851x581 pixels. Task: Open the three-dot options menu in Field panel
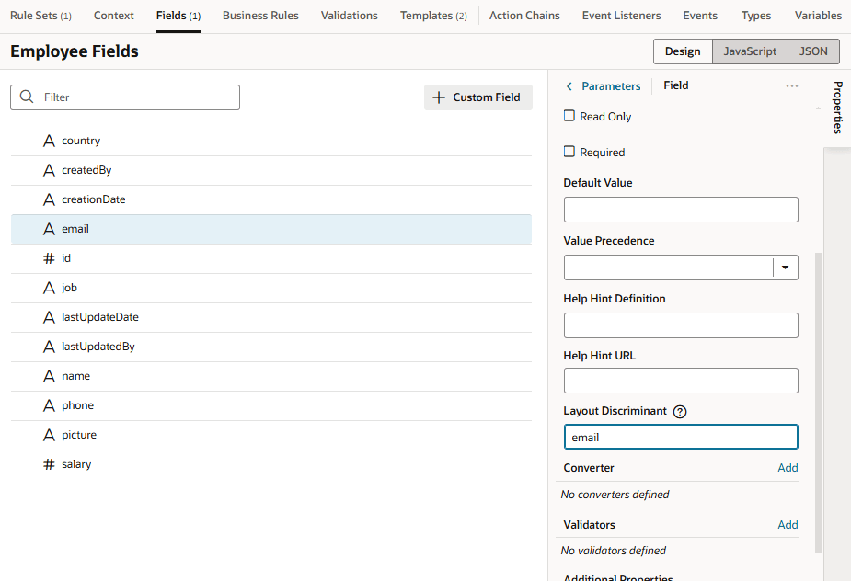[791, 85]
